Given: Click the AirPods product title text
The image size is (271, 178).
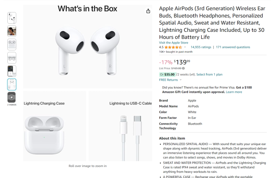Looking at the screenshot, I should tap(212, 23).
